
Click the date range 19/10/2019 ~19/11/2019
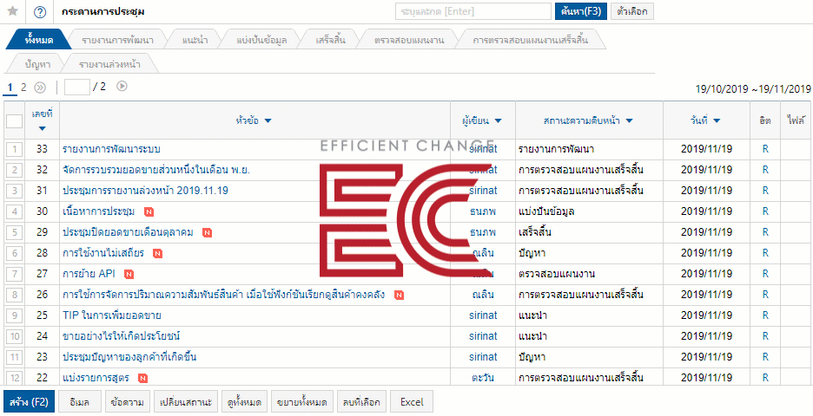(753, 89)
